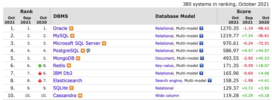Click the orange plus icon beside MySQL

(72, 36)
